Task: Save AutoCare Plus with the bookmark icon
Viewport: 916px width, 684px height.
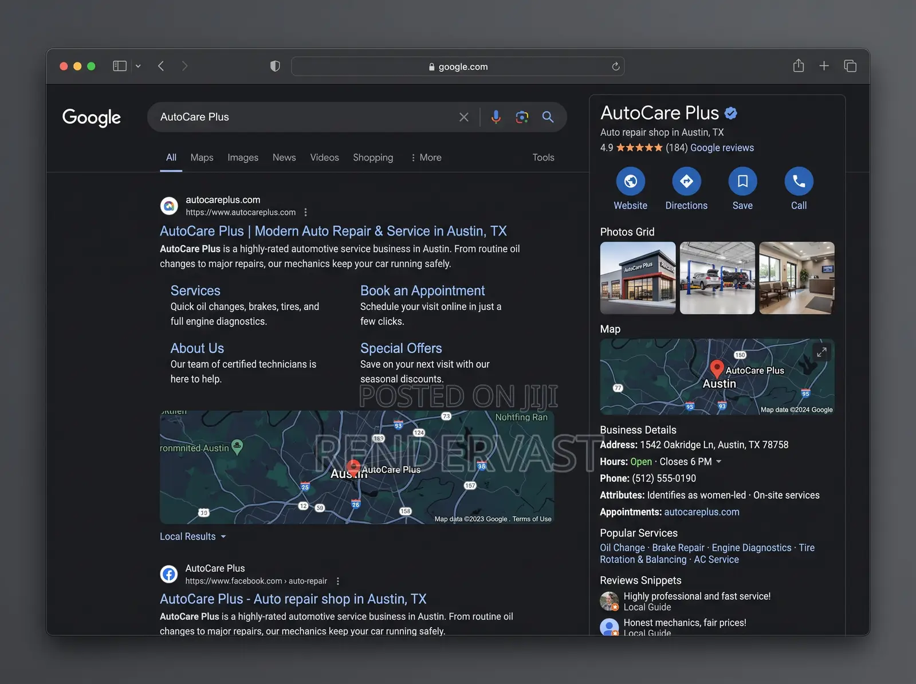Action: coord(742,182)
